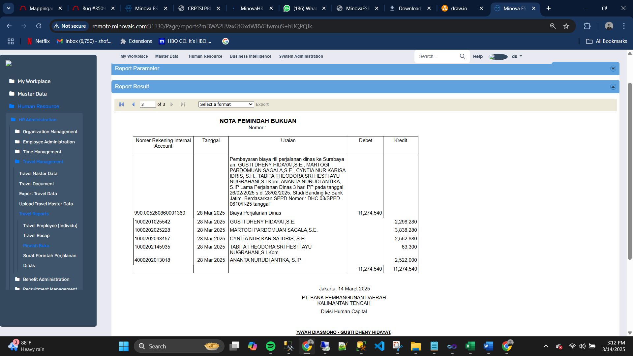
Task: Bookmark this page with star icon
Action: click(566, 26)
